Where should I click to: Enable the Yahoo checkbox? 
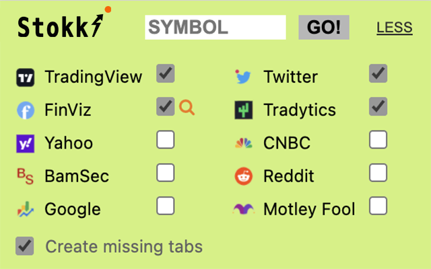[166, 140]
